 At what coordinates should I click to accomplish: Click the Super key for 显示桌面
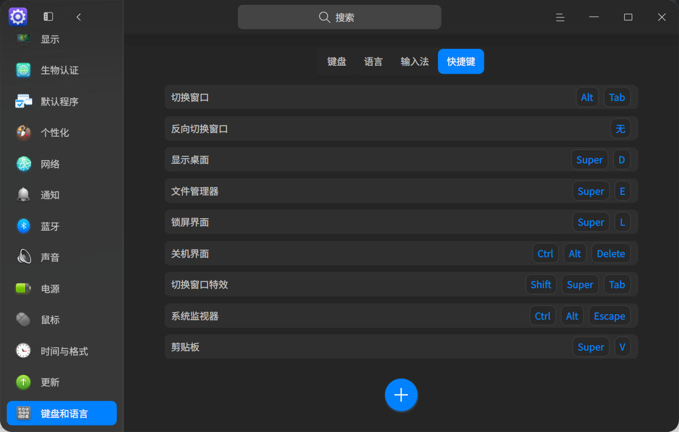(589, 160)
